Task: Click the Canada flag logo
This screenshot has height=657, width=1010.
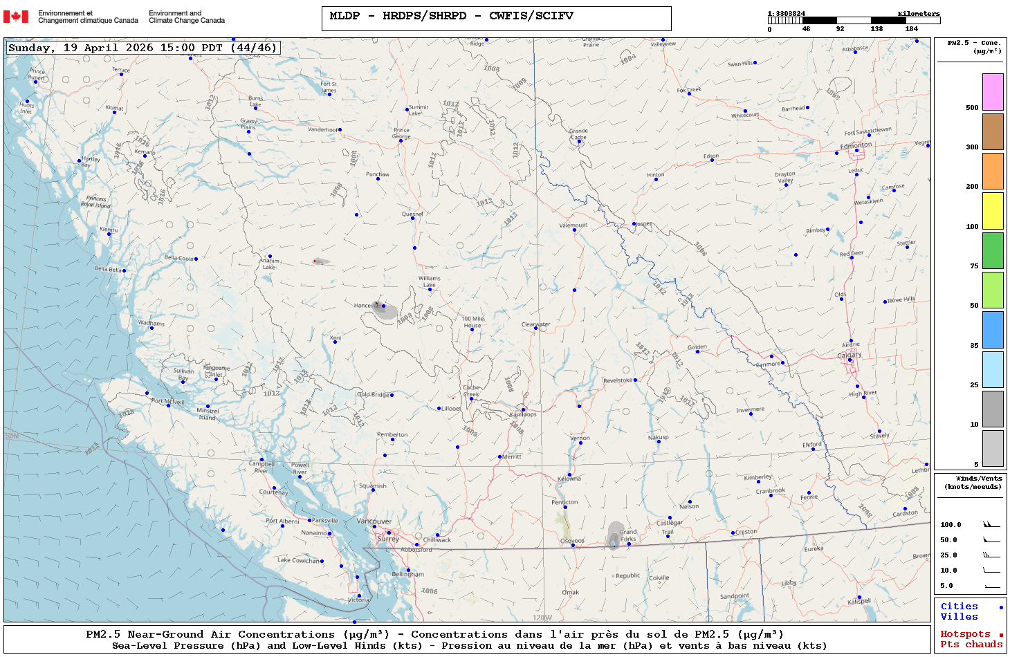Action: click(x=16, y=17)
